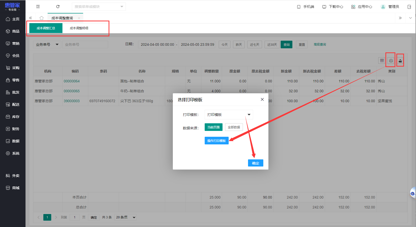Click the pagination 确定 jump button
The image size is (416, 227).
94,217
